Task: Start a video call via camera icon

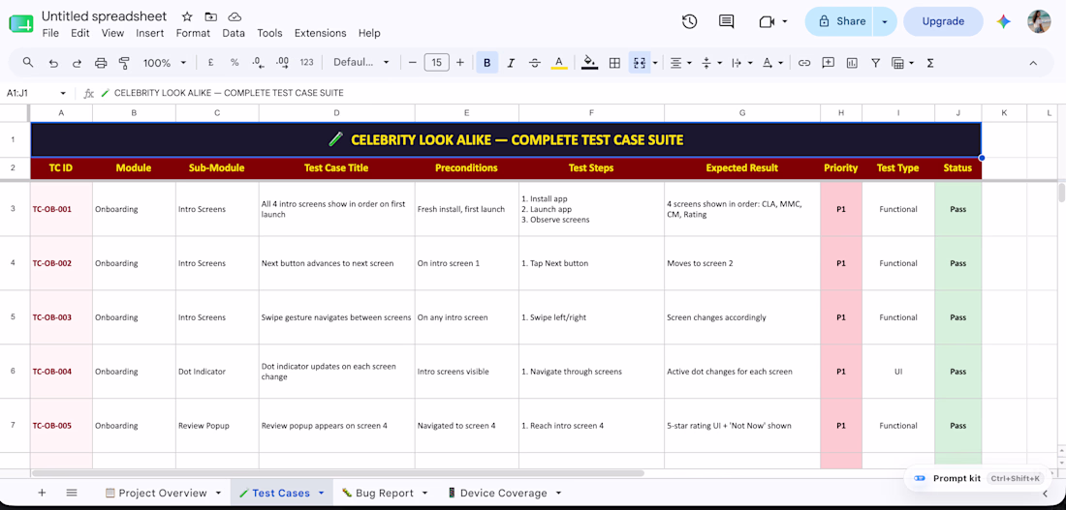Action: [x=767, y=21]
